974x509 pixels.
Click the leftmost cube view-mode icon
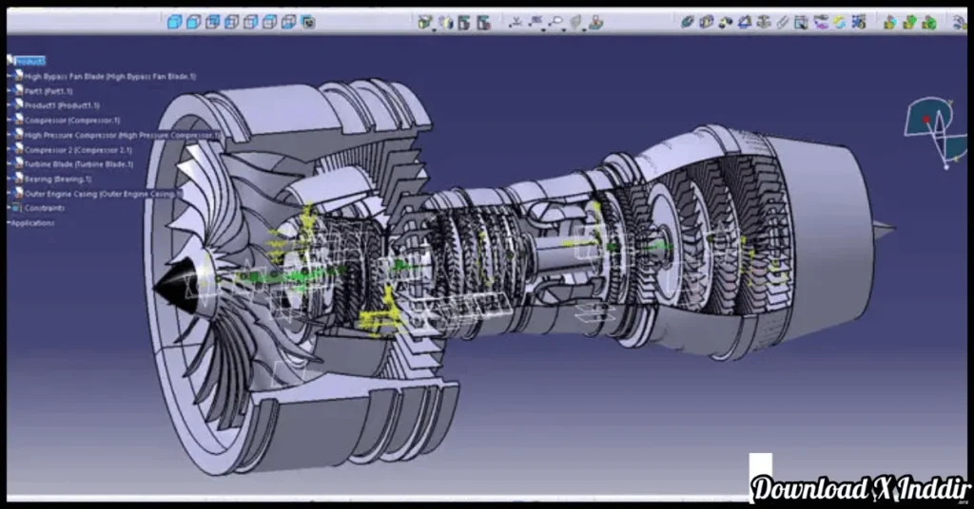point(173,22)
